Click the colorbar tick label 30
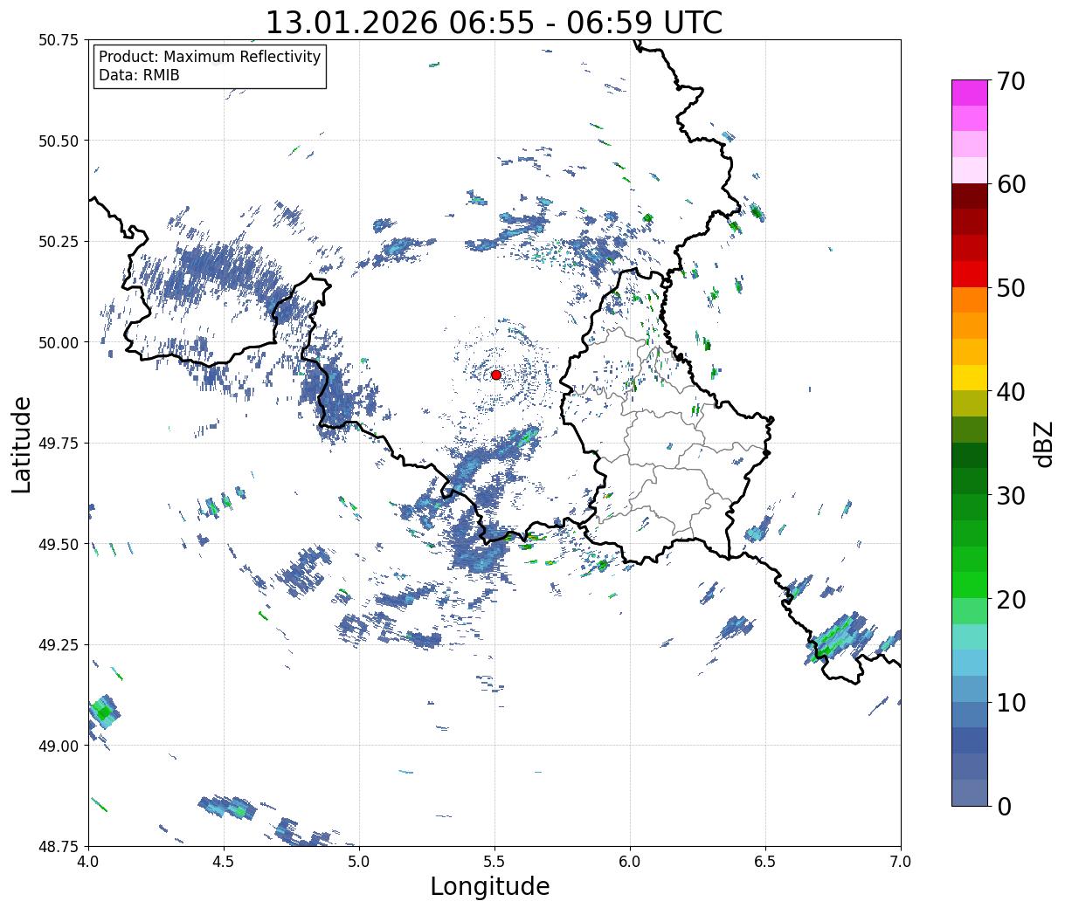The height and width of the screenshot is (908, 1065). coord(1010,496)
